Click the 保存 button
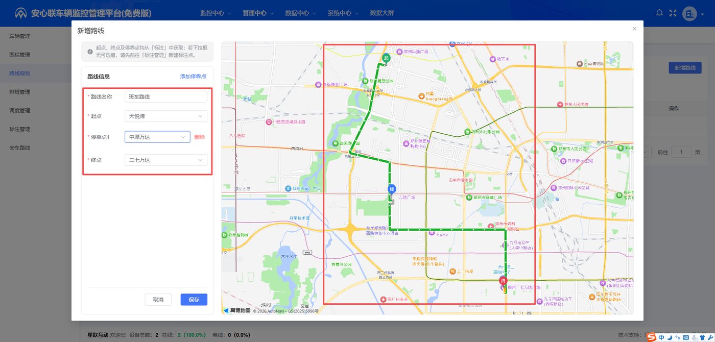This screenshot has width=715, height=342. tap(194, 300)
